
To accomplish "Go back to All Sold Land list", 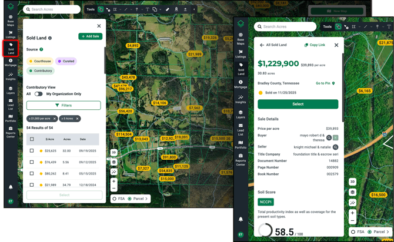I will [x=262, y=45].
